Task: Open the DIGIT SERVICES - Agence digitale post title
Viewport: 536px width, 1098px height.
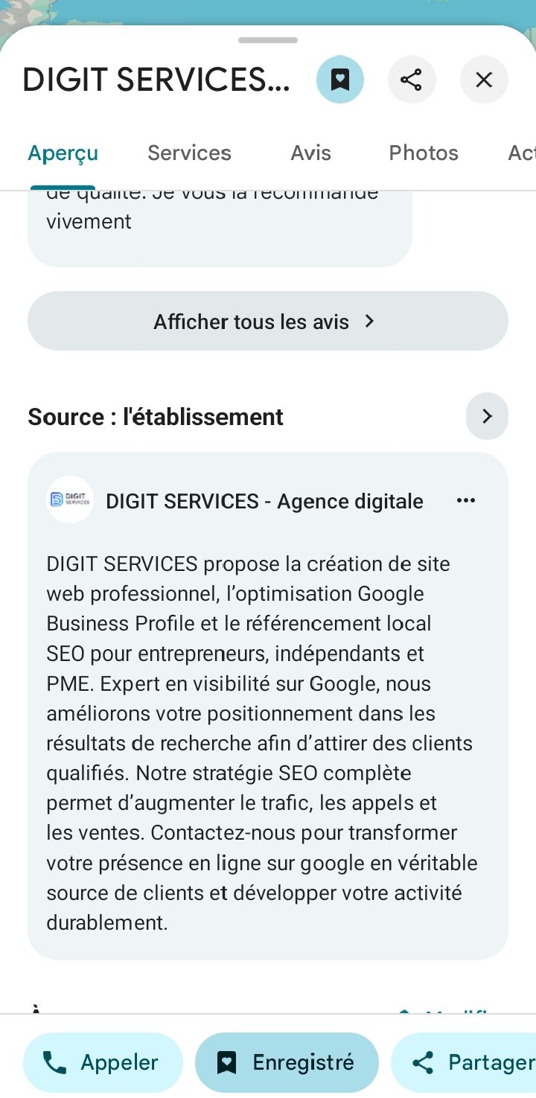Action: coord(264,502)
